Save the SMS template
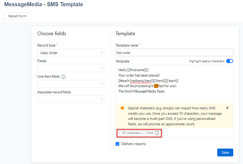 point(225,153)
